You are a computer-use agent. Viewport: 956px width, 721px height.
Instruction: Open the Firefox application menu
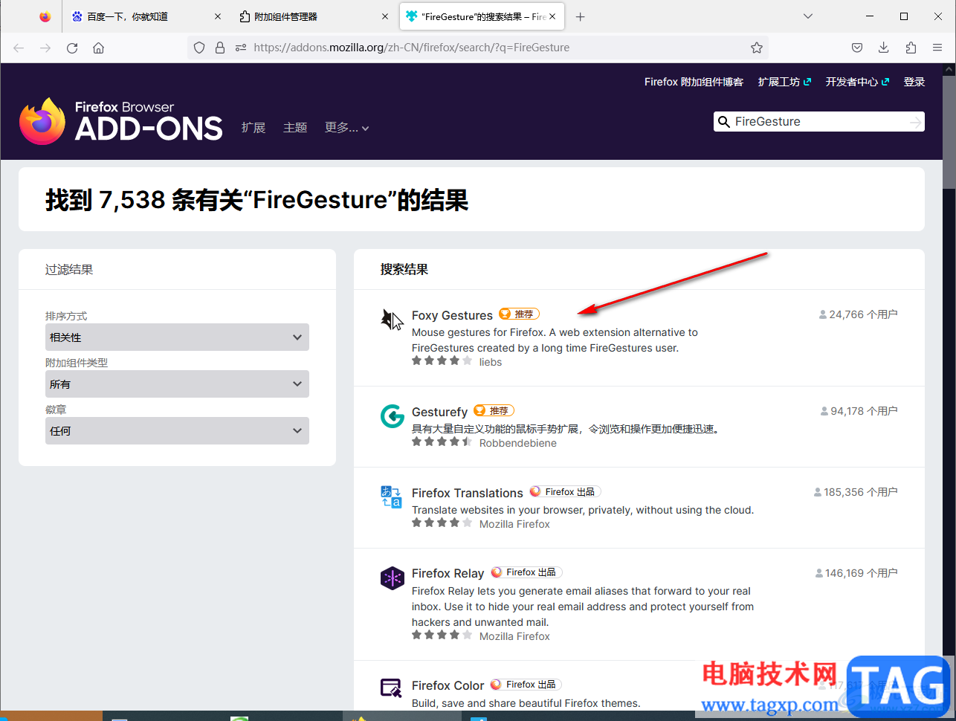click(x=937, y=48)
